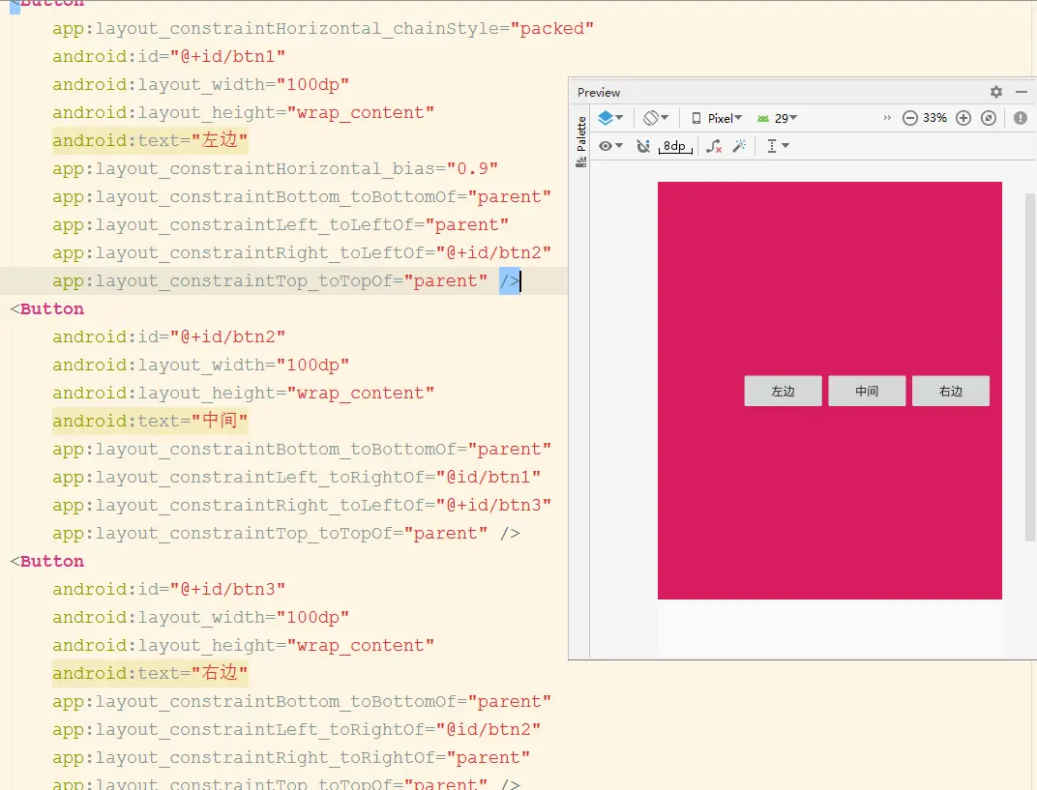The width and height of the screenshot is (1037, 790).
Task: Click the preview panel vertical scrollbar
Action: coord(1029,366)
